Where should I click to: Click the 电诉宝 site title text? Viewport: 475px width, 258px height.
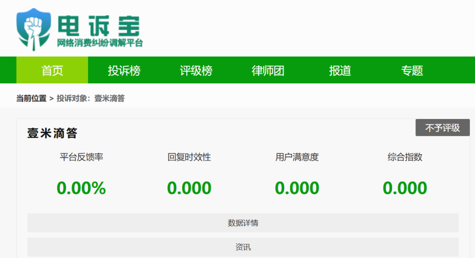99,26
